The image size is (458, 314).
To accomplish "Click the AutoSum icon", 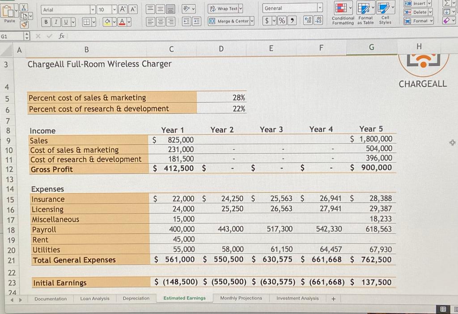I will [x=447, y=4].
